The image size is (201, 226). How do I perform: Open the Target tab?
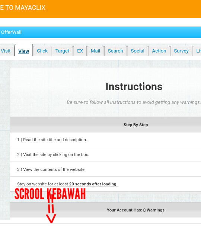(62, 51)
